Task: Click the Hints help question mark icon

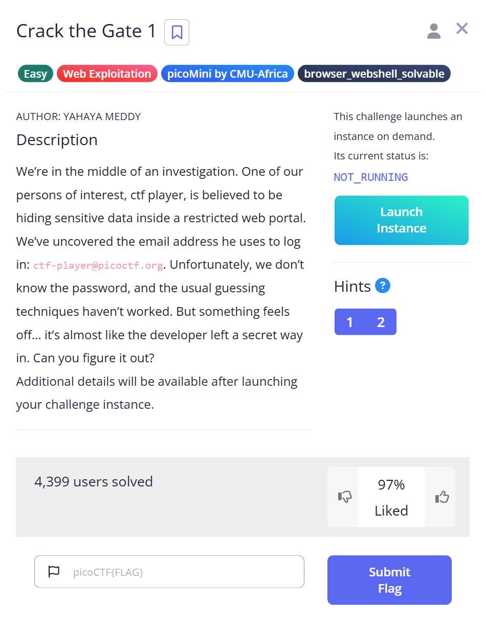Action: click(383, 286)
